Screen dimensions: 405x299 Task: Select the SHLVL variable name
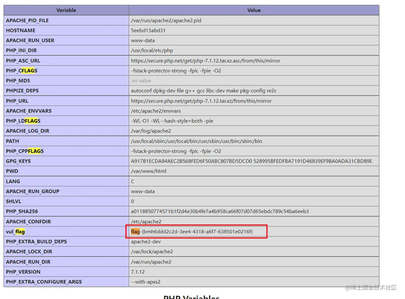point(14,201)
